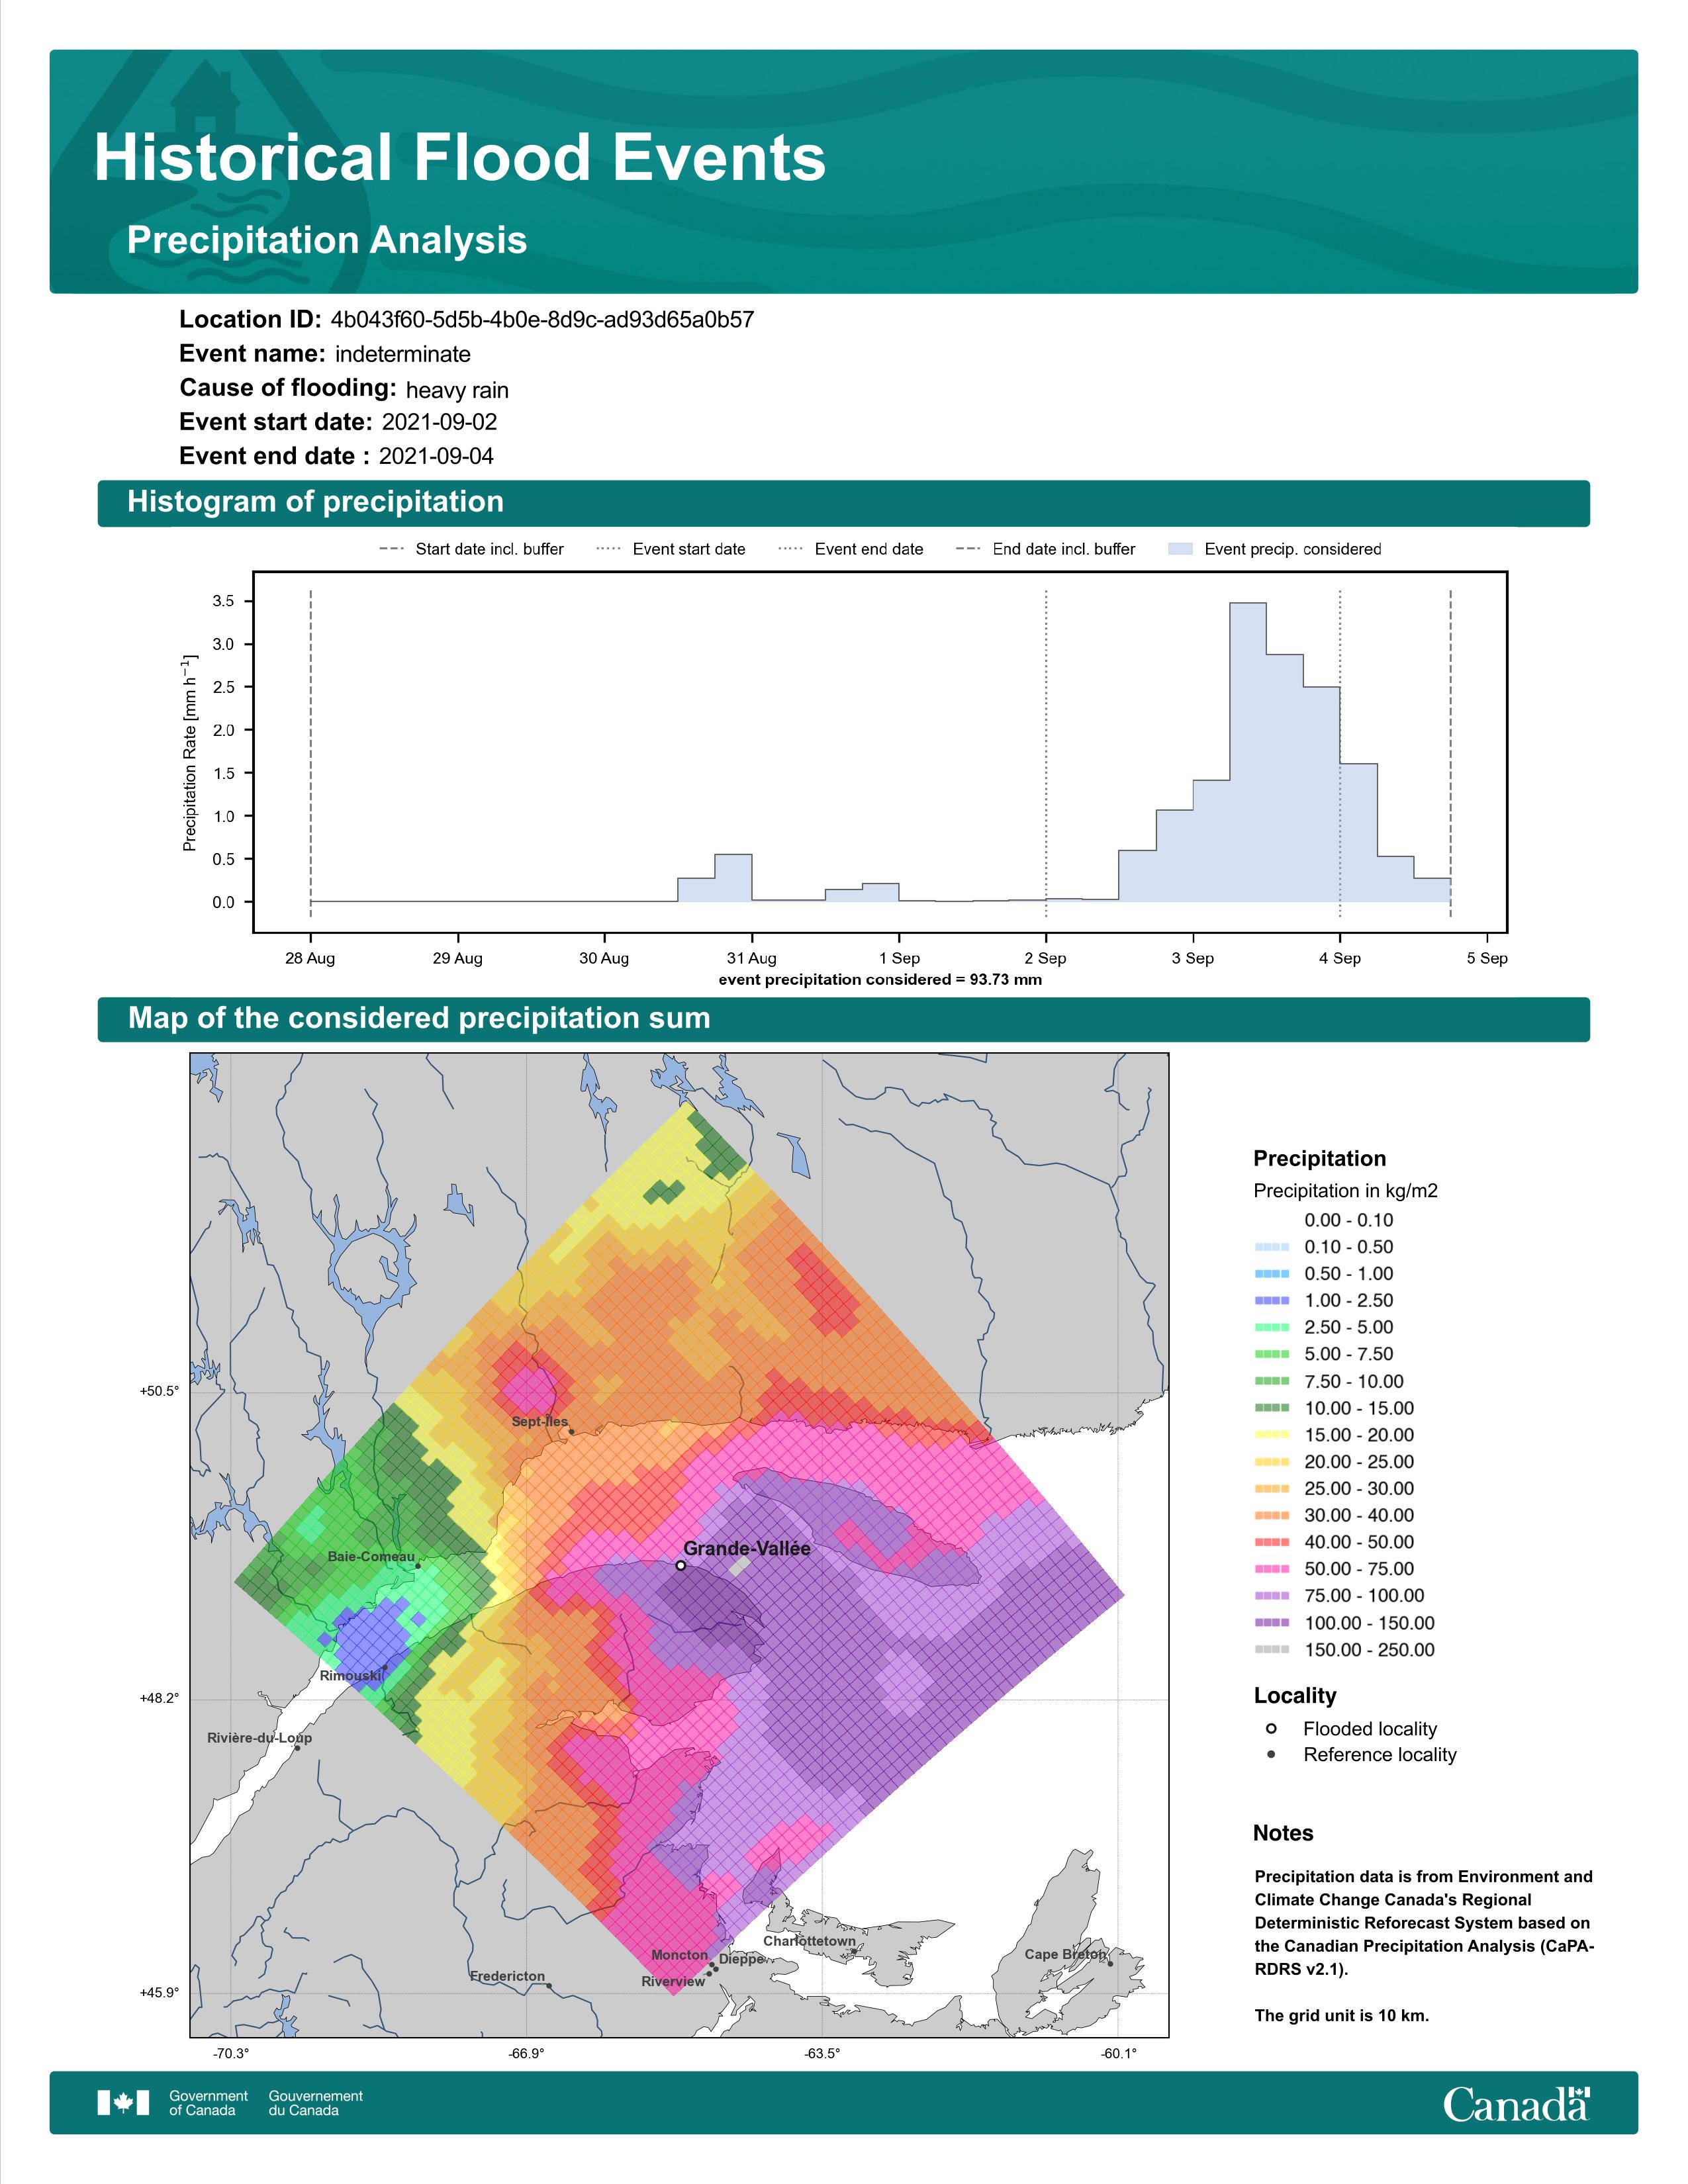Click the 0.10 - 0.50 legend swatch
Viewport: 1688px width, 2184px height.
1271,1247
